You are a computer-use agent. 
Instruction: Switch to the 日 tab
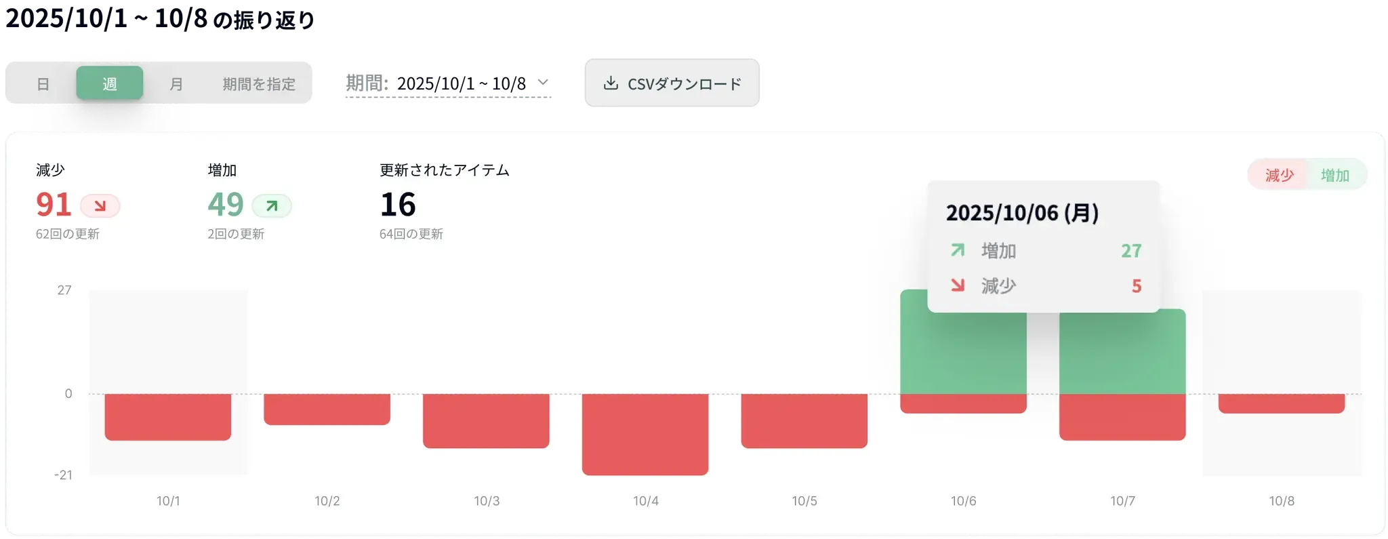coord(43,84)
